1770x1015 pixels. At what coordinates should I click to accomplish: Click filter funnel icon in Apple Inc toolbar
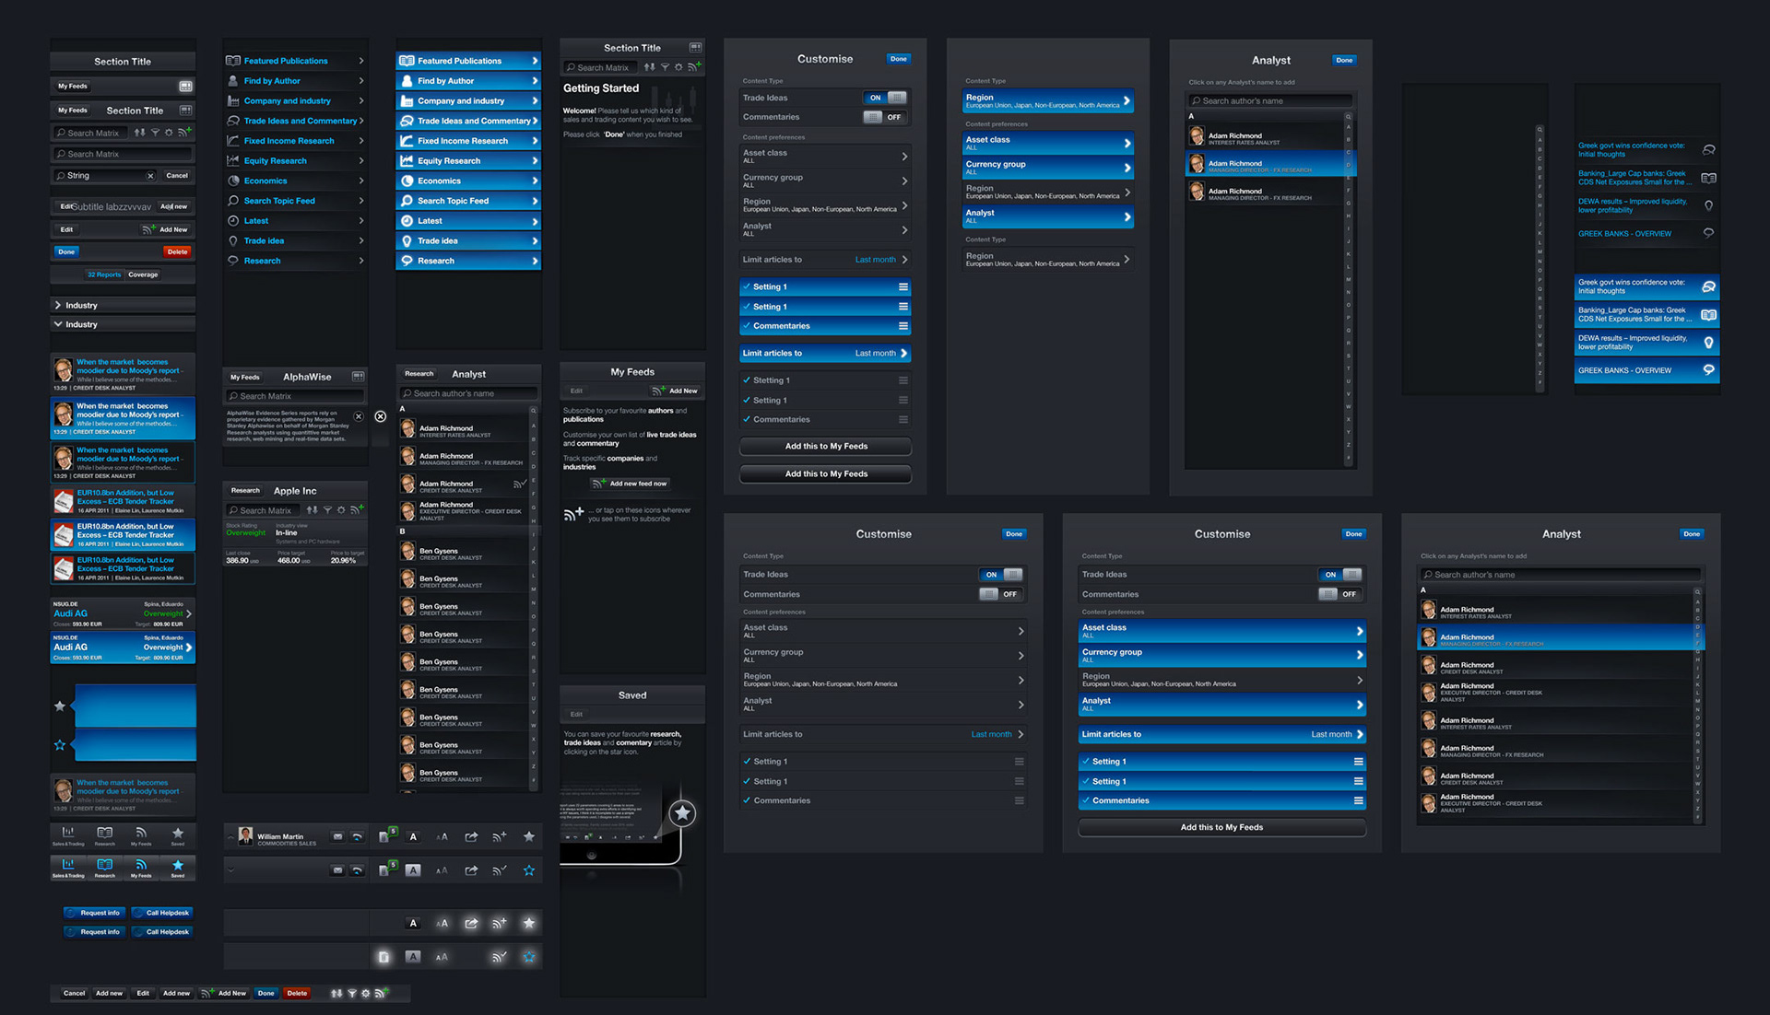[327, 510]
